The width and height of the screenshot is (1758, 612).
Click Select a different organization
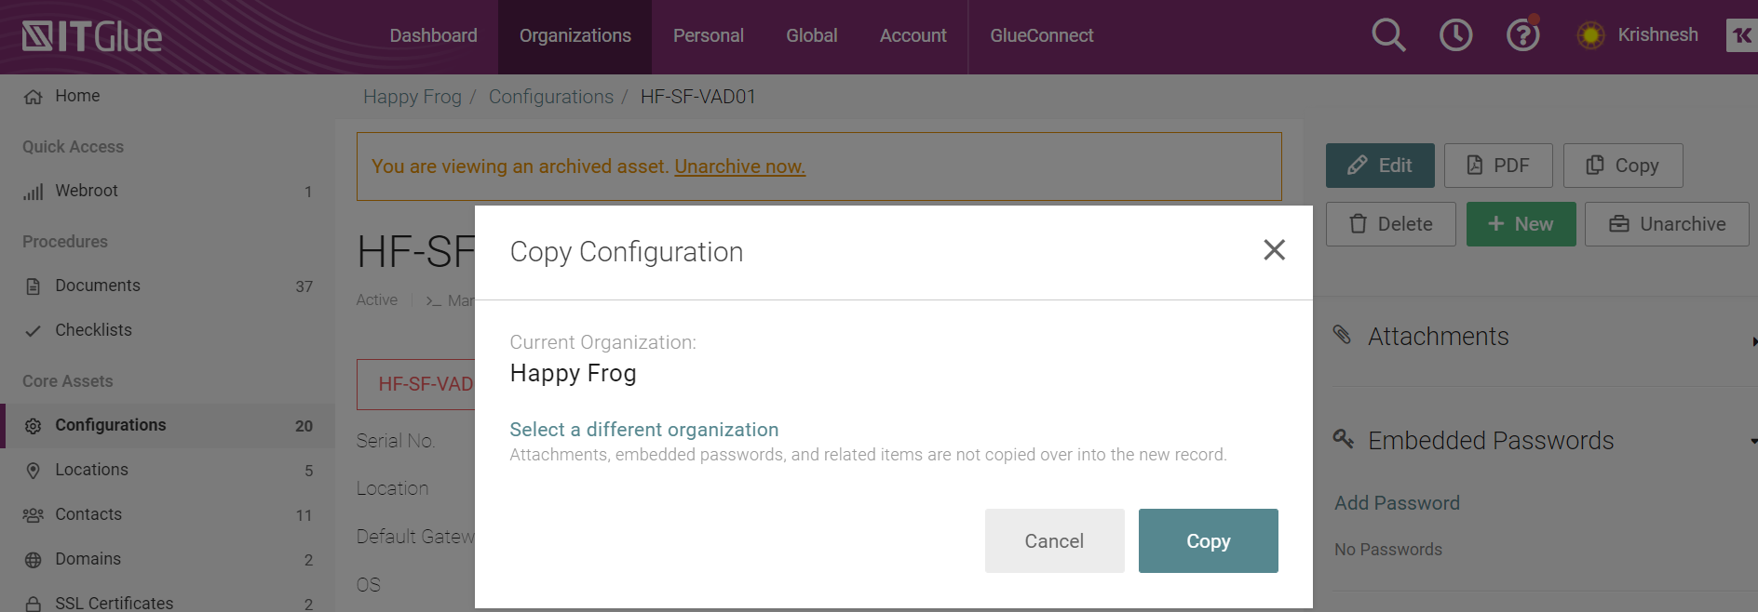click(x=643, y=429)
